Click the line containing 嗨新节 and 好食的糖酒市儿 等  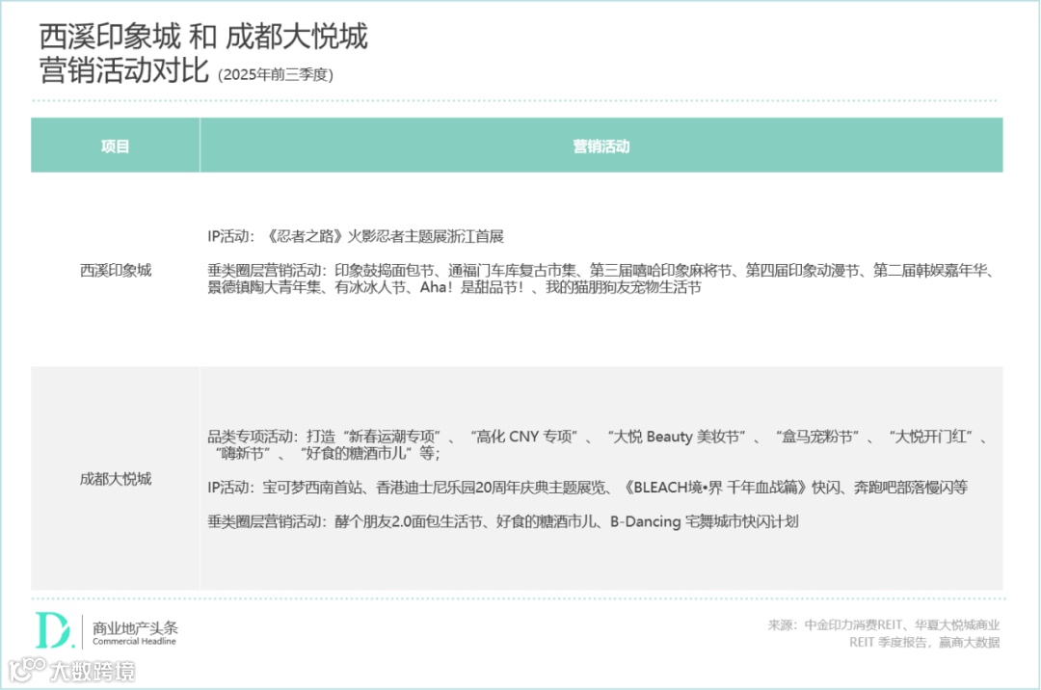coord(327,453)
